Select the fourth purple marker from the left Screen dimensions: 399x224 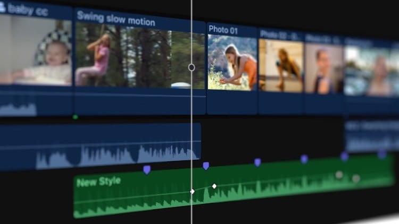click(304, 159)
